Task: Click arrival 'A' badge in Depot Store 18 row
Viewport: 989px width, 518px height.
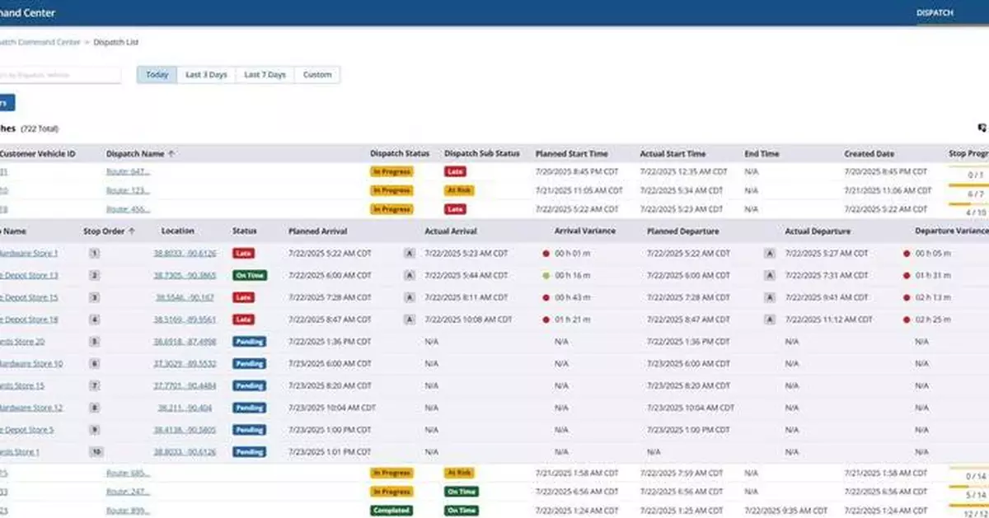Action: point(409,320)
